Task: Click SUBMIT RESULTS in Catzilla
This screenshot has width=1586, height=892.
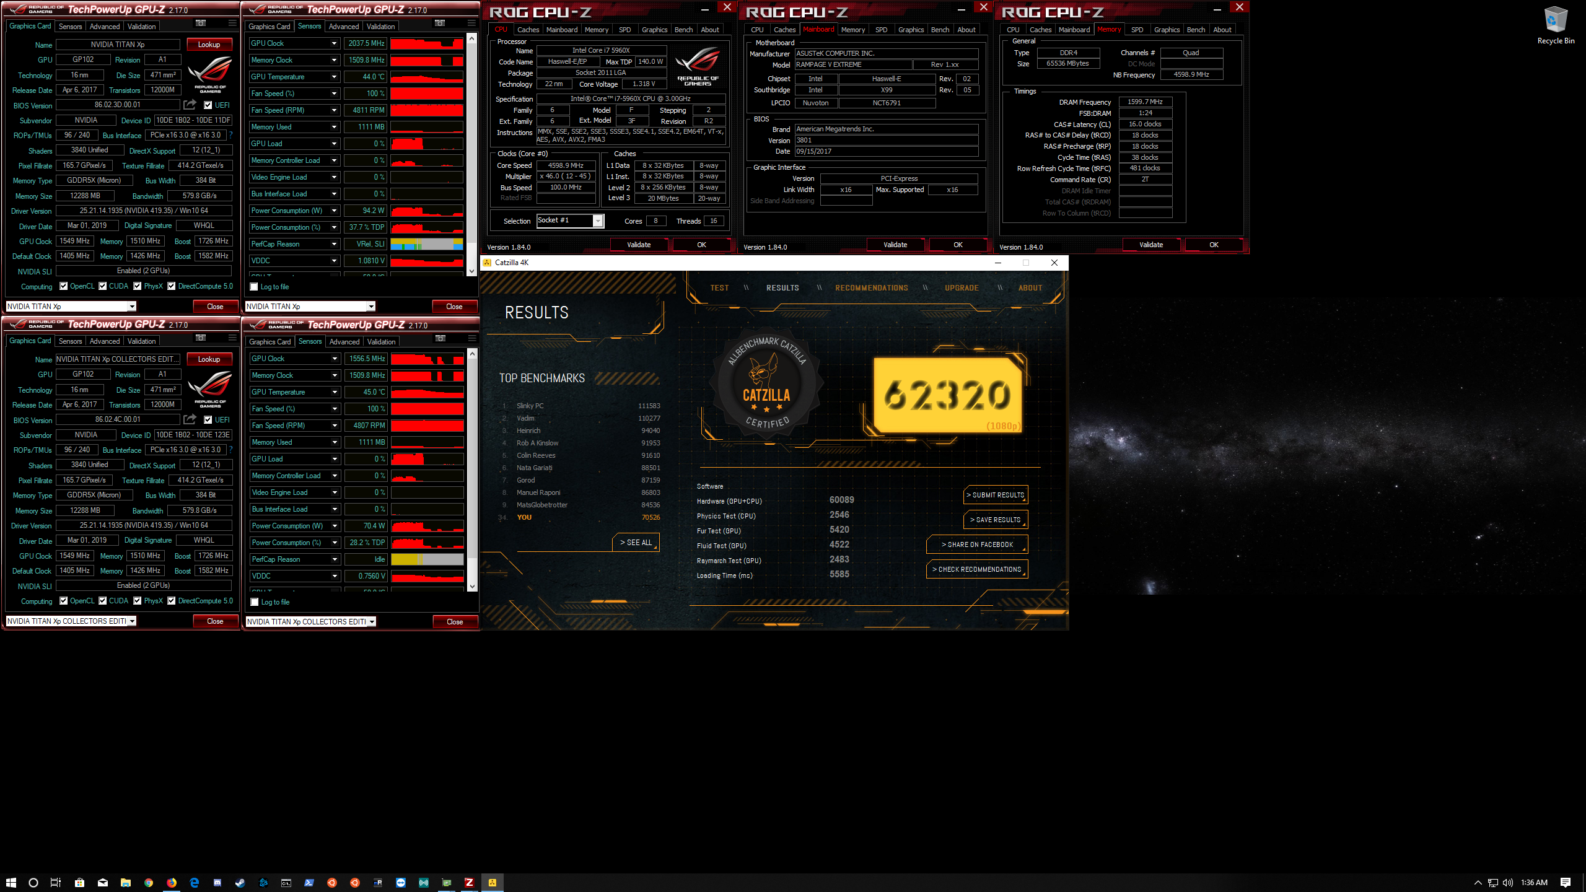Action: click(996, 495)
